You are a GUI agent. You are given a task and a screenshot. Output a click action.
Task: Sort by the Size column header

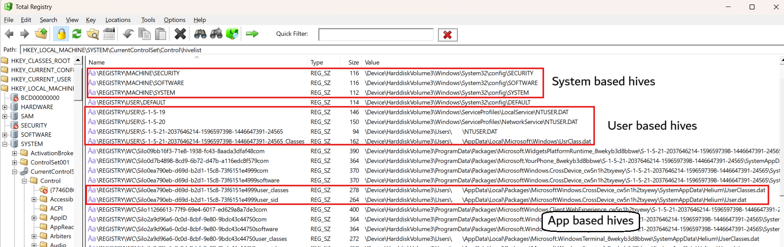[351, 62]
